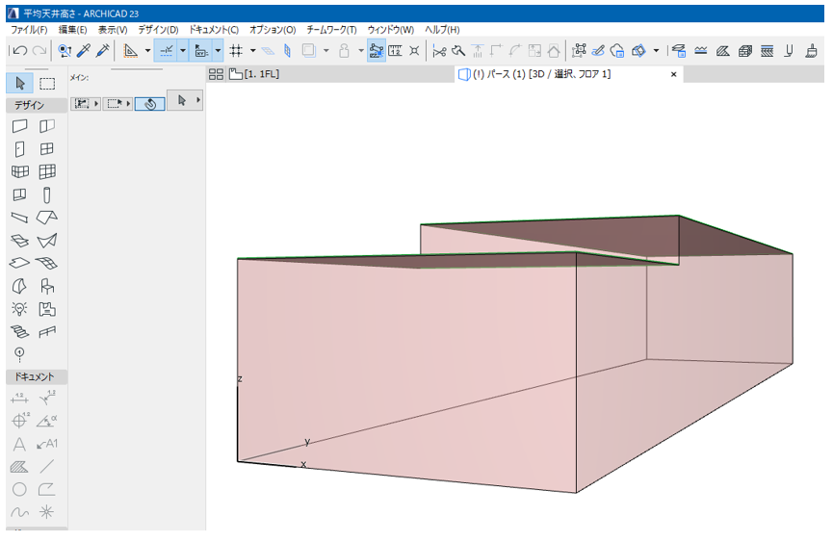Open the ruler/measure tool dropdown arrow
This screenshot has width=833, height=542.
[x=147, y=50]
